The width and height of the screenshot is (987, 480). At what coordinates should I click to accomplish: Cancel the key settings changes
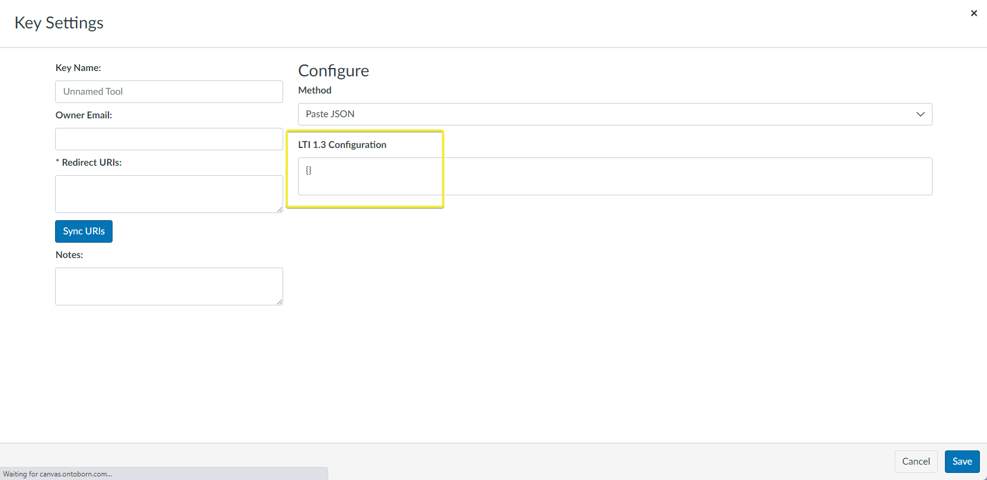click(916, 462)
